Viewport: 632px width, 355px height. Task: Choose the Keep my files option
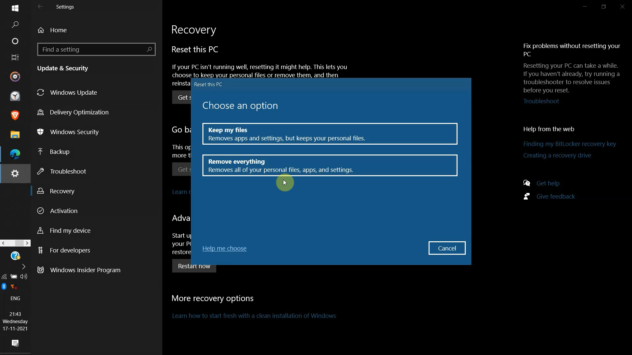[x=329, y=134]
